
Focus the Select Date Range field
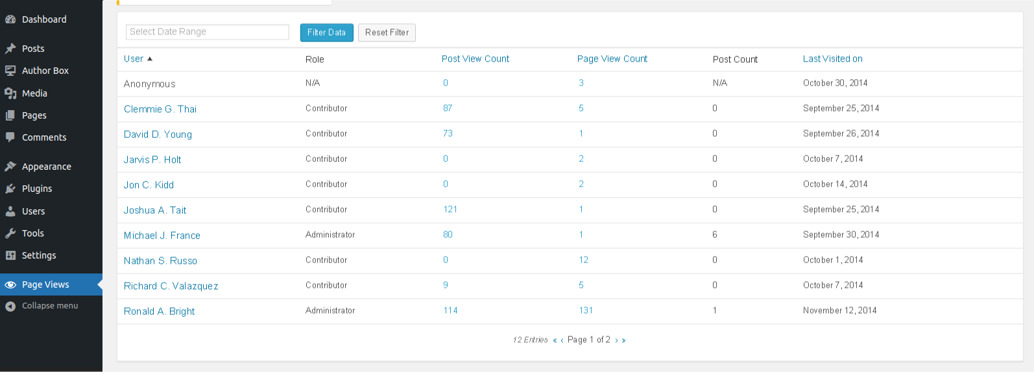point(207,32)
